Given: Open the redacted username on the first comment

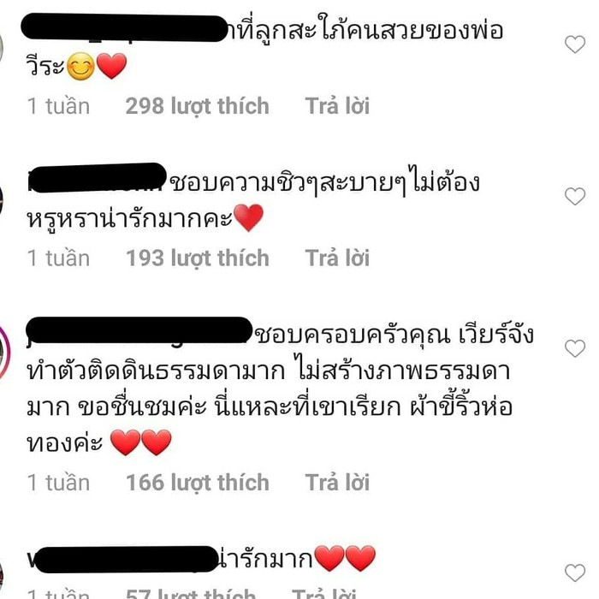Looking at the screenshot, I should [124, 28].
